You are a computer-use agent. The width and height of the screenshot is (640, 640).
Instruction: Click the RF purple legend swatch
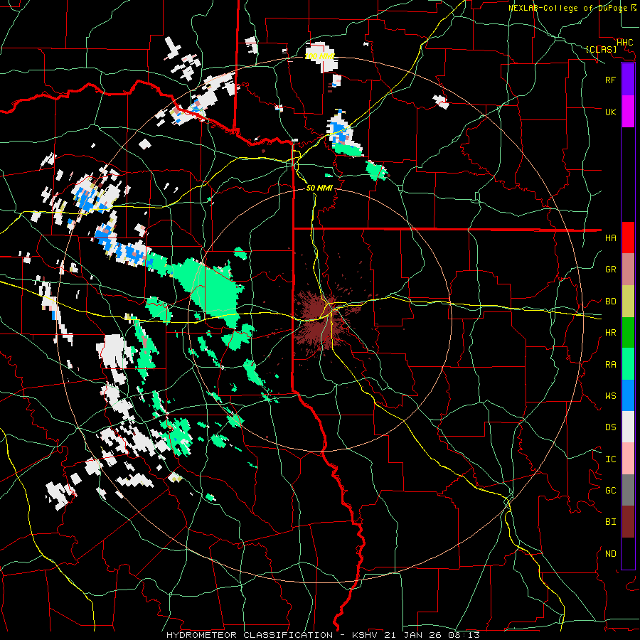click(628, 80)
